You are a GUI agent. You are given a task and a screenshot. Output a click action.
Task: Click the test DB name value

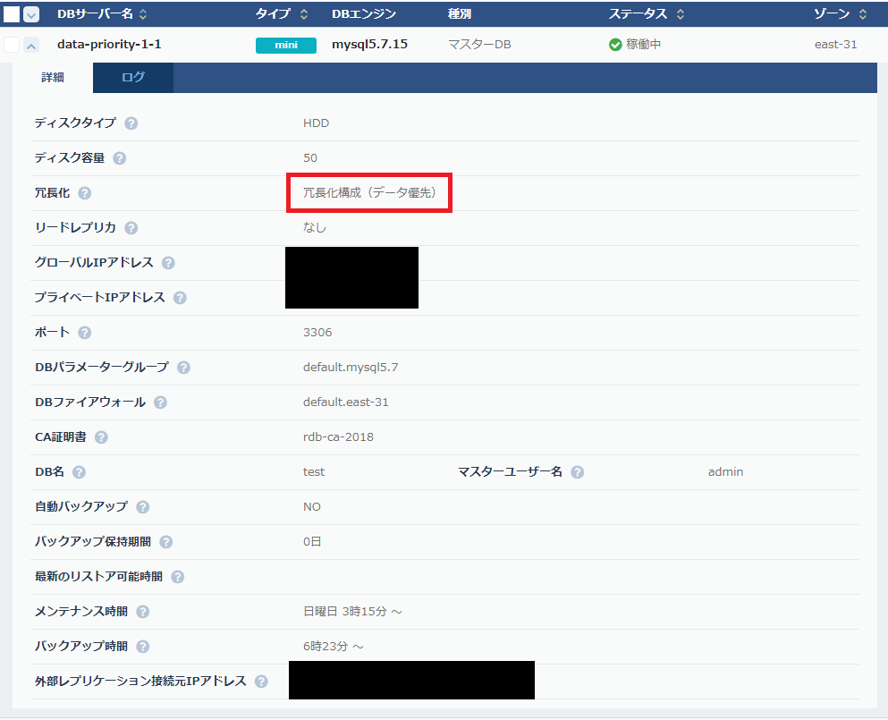point(314,472)
